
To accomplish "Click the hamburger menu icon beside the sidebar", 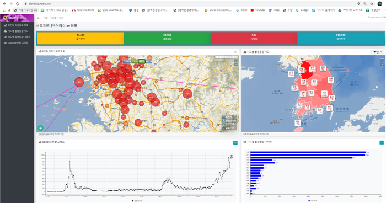I will tap(38, 18).
